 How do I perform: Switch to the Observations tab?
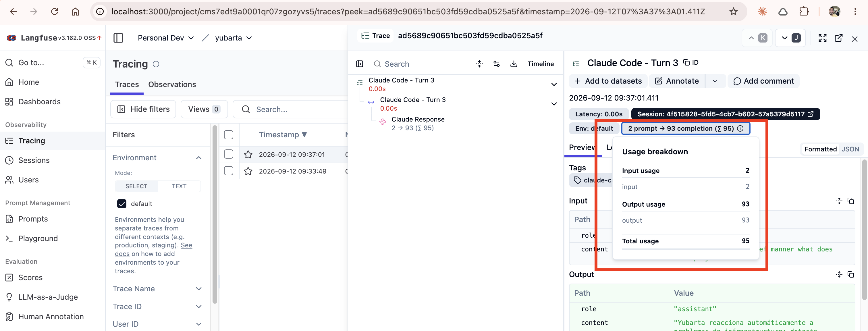pos(172,84)
